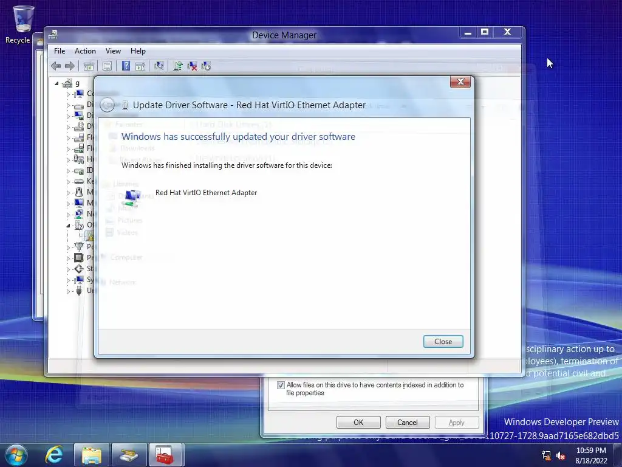Toggle the show/hide console tree toolbar icon
This screenshot has height=467, width=622.
pos(88,66)
